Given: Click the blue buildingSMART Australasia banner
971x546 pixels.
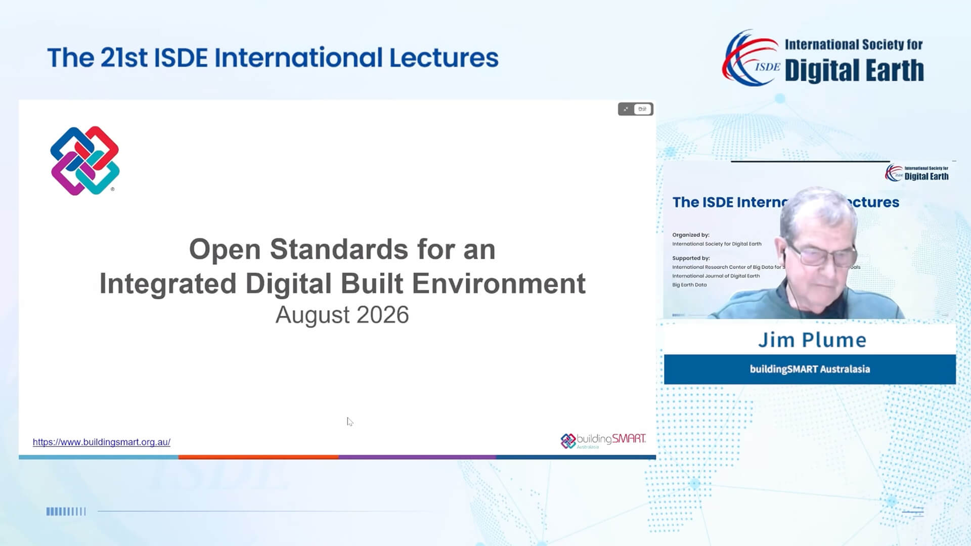Looking at the screenshot, I should pos(810,369).
